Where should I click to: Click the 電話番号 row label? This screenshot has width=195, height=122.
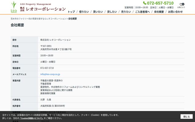tap(16, 68)
